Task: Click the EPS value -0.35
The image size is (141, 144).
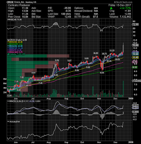Action: click(68, 11)
